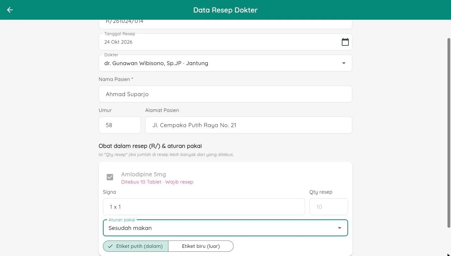
Task: Expand the Dokter dropdown arrow
Action: (344, 63)
